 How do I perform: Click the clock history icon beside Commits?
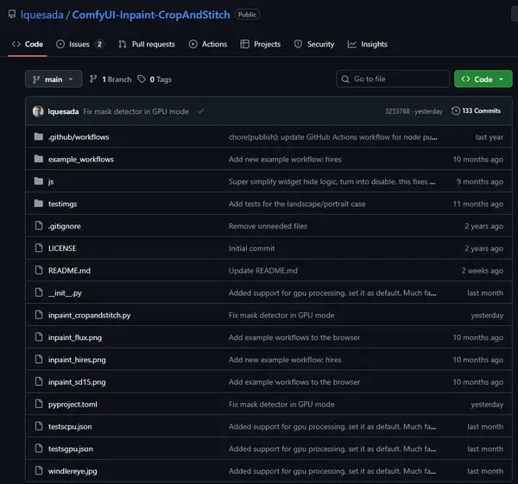tap(456, 111)
